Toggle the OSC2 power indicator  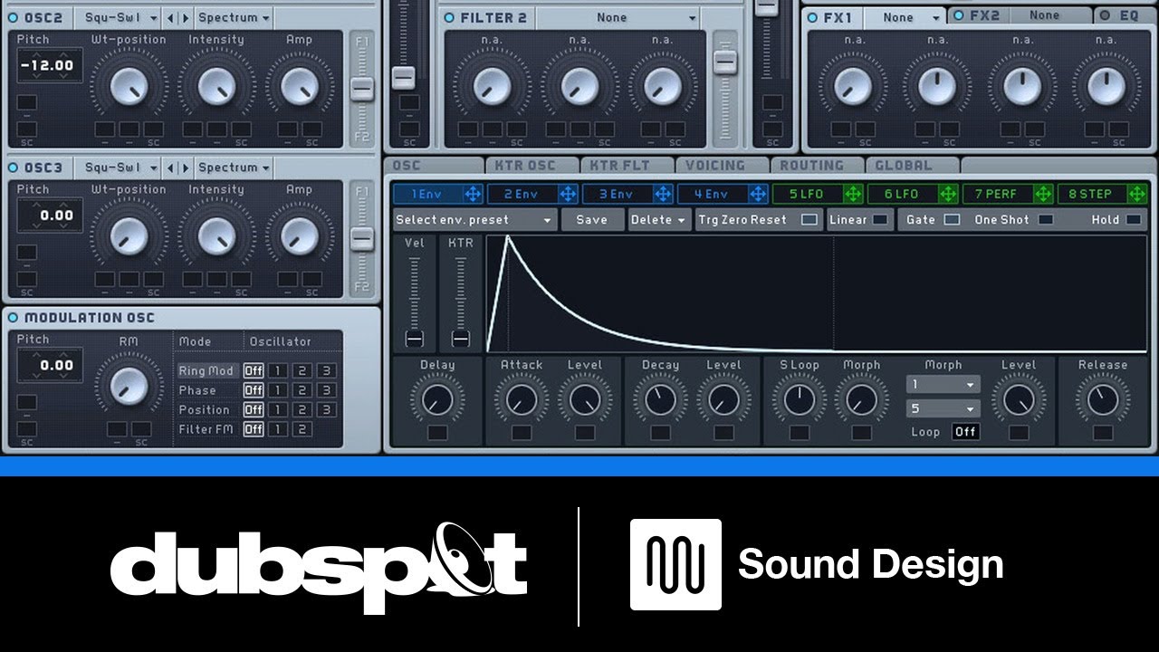tap(14, 17)
